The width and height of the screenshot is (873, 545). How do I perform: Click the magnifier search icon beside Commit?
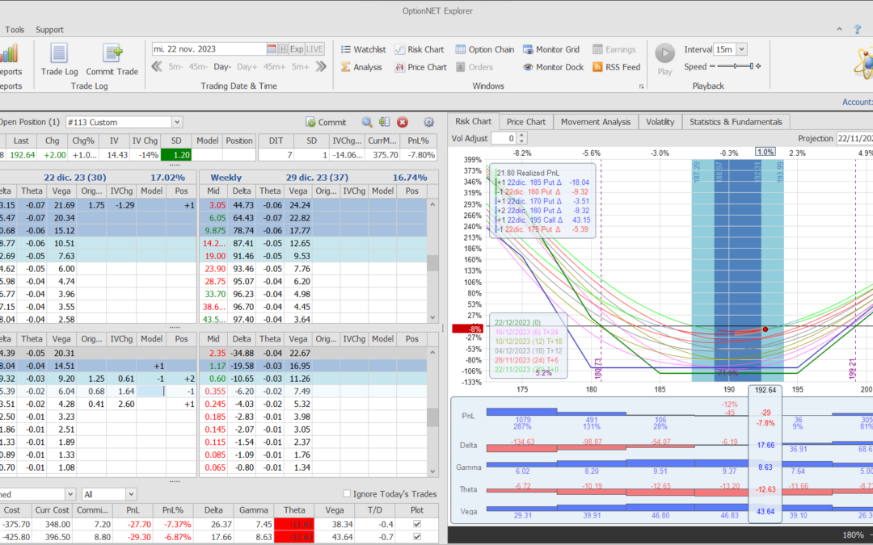tap(367, 122)
